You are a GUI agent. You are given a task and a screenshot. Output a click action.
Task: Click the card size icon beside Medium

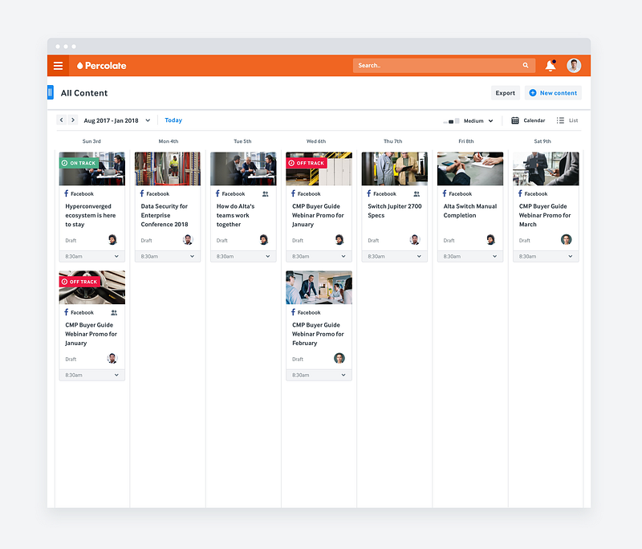[x=451, y=120]
